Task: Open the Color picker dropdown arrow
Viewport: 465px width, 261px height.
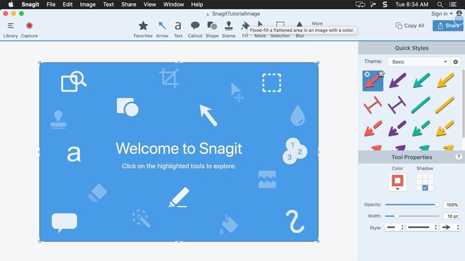Action: 398,188
